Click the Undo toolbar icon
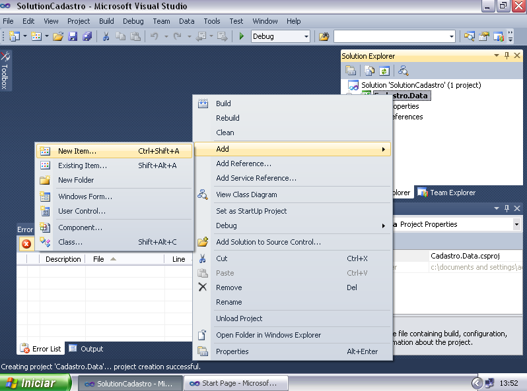Screen dimensions: 527x391 [155, 36]
